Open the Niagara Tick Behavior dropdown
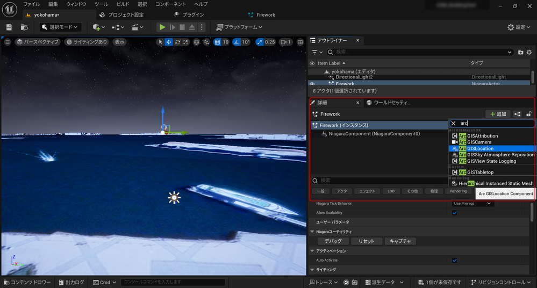This screenshot has width=537, height=288. point(472,204)
